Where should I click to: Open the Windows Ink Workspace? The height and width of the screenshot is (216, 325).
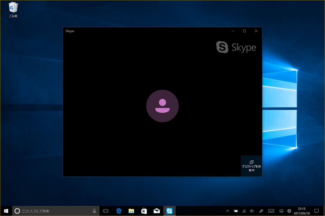tap(261, 211)
